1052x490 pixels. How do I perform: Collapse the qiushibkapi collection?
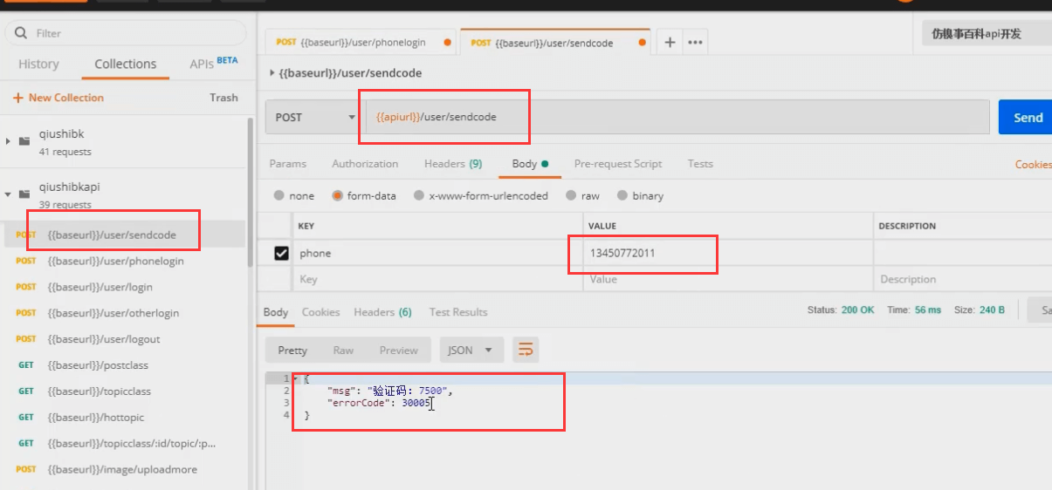[x=9, y=194]
